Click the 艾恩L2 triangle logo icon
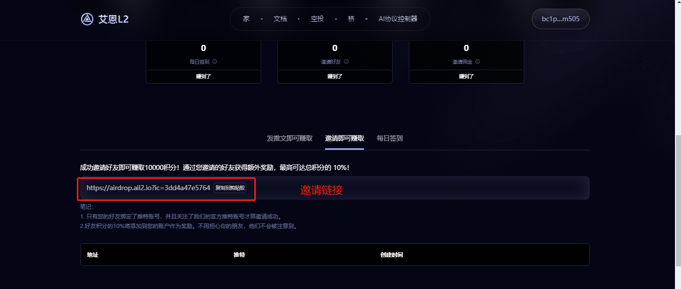681x289 pixels. pos(87,19)
